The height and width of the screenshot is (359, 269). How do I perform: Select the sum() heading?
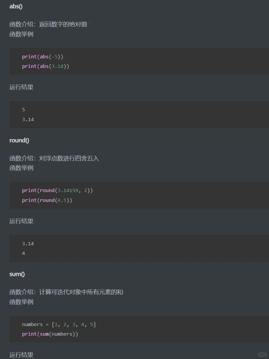(17, 274)
